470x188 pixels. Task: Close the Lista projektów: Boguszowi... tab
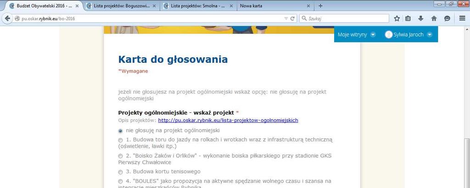[154, 6]
